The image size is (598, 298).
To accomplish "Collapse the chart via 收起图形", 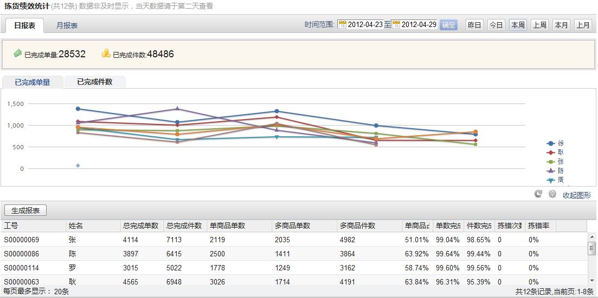I will pyautogui.click(x=576, y=195).
